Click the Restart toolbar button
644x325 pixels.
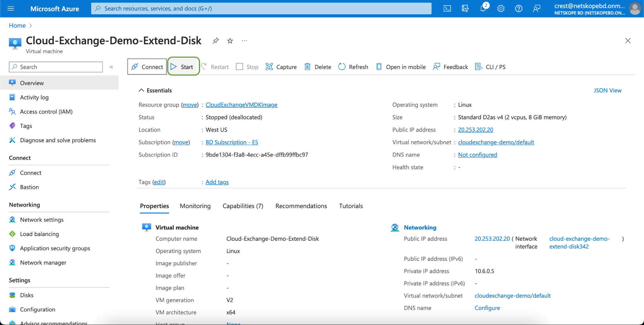215,67
